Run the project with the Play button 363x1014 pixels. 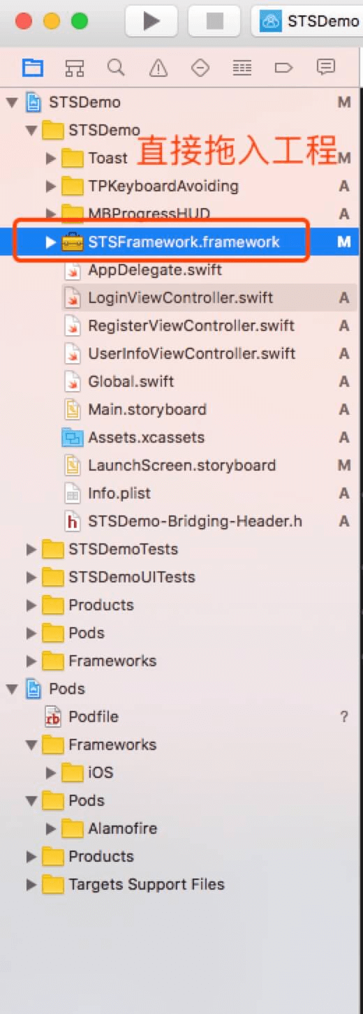pyautogui.click(x=151, y=21)
